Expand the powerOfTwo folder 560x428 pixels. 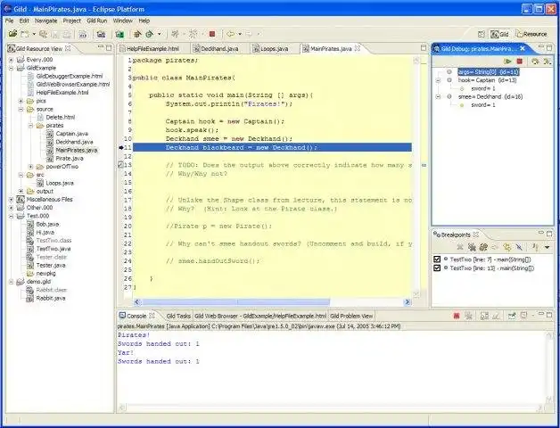click(x=30, y=167)
